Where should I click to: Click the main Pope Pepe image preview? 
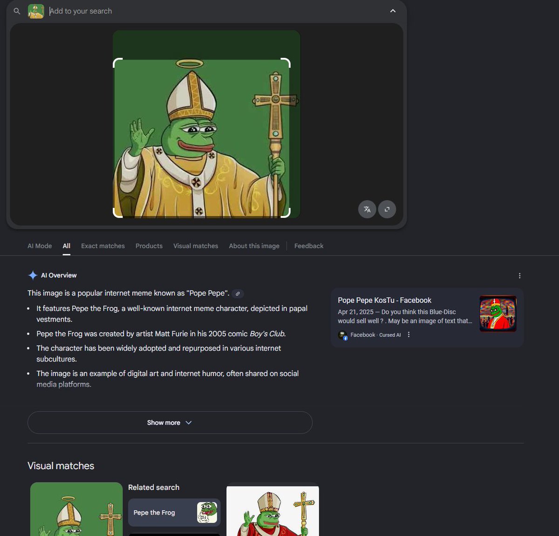pyautogui.click(x=206, y=124)
